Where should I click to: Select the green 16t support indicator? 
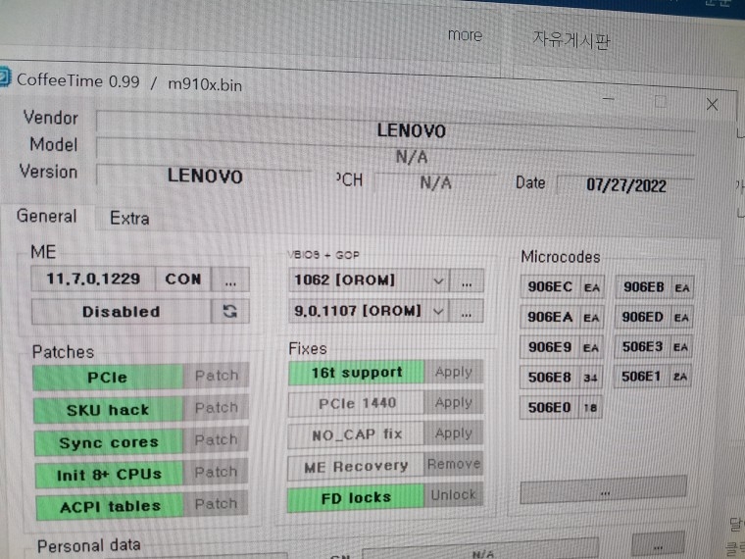(x=357, y=373)
